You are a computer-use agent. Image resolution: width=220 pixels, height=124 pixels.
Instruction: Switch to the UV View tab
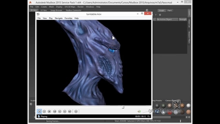(44, 10)
